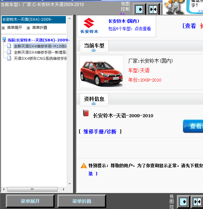Click document icon beside CNG manual entry

click(9, 58)
